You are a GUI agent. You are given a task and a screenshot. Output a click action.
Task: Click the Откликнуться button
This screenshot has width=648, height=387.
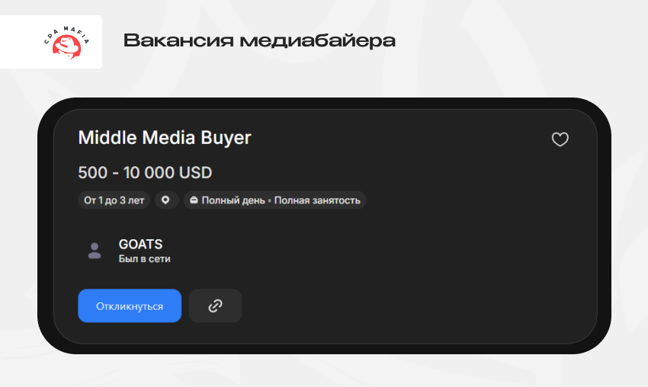[x=130, y=305]
